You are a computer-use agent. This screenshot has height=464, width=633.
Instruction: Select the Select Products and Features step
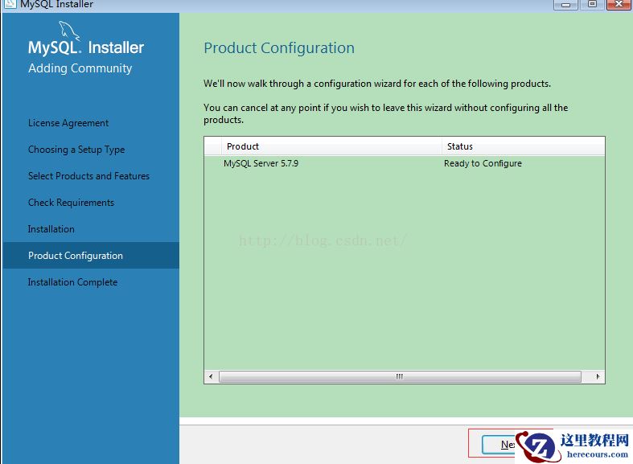88,176
